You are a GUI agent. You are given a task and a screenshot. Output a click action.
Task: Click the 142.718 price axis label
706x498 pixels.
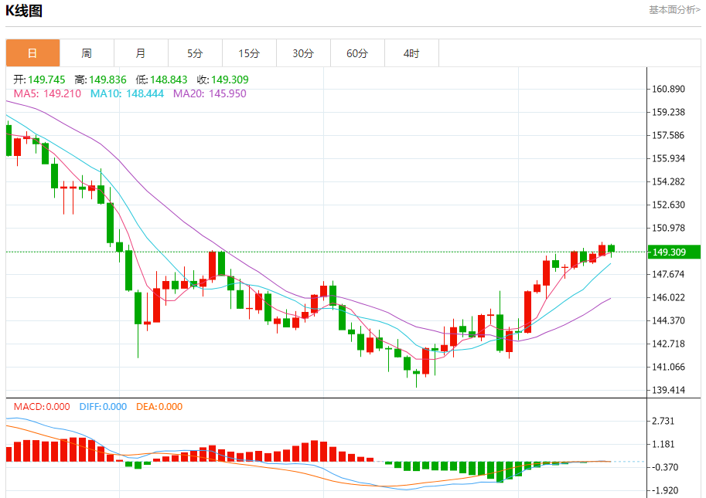tap(669, 344)
